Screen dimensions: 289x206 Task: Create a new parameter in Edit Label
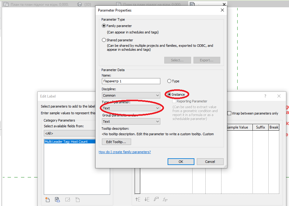coord(47,200)
